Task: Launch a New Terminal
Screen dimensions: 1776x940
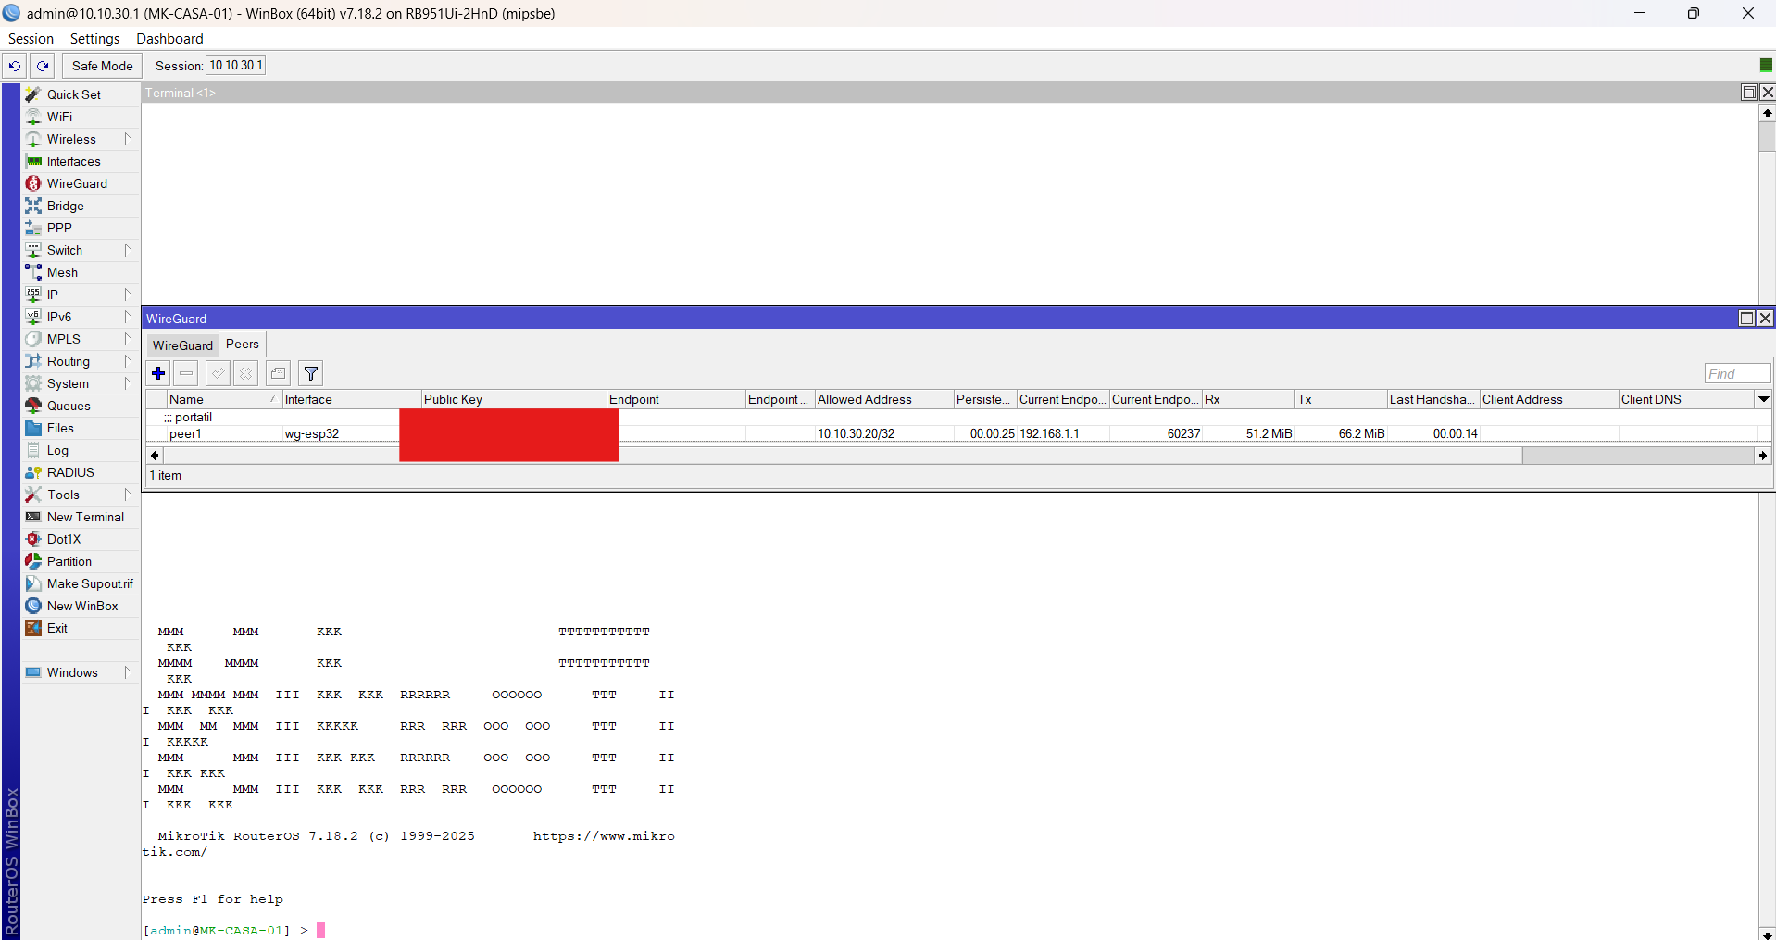Action: (81, 517)
